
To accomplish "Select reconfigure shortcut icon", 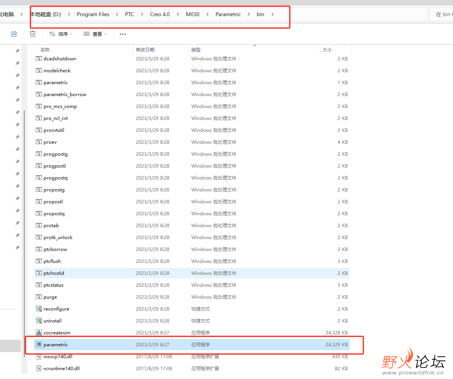I will [x=39, y=309].
